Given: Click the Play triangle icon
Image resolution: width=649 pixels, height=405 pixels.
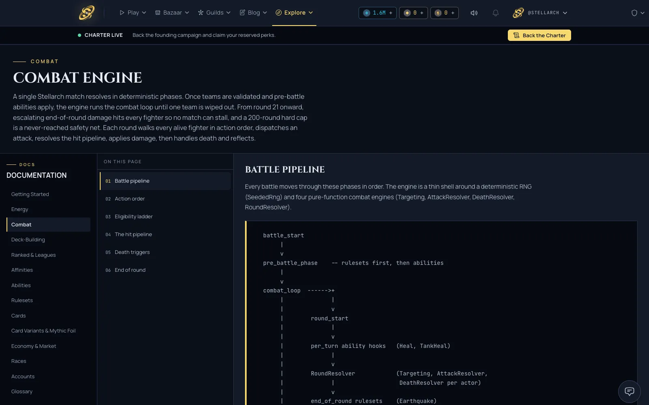Looking at the screenshot, I should tap(122, 13).
